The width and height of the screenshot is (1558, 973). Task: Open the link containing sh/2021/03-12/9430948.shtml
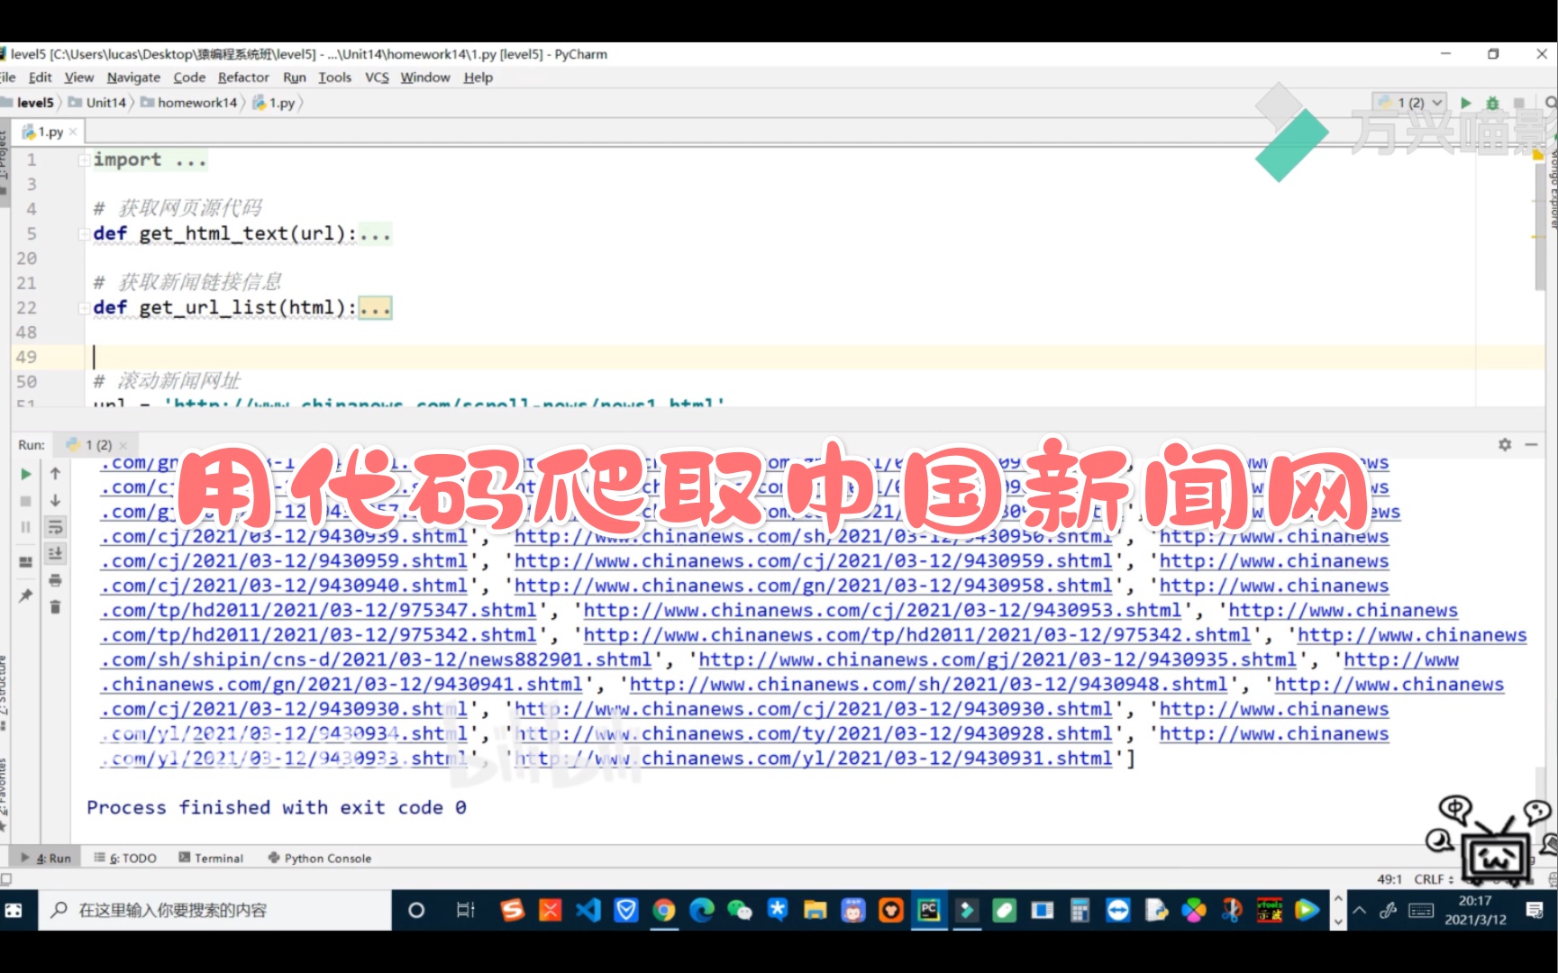click(928, 685)
